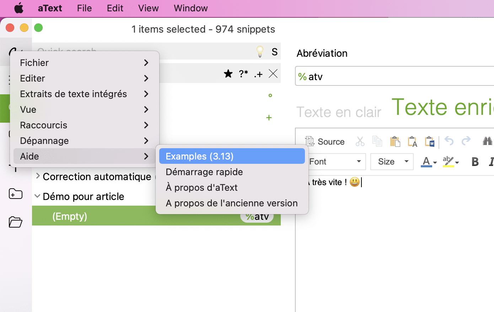Screen dimensions: 494x312
Task: Choose À propos d'aText
Action: click(x=232, y=188)
